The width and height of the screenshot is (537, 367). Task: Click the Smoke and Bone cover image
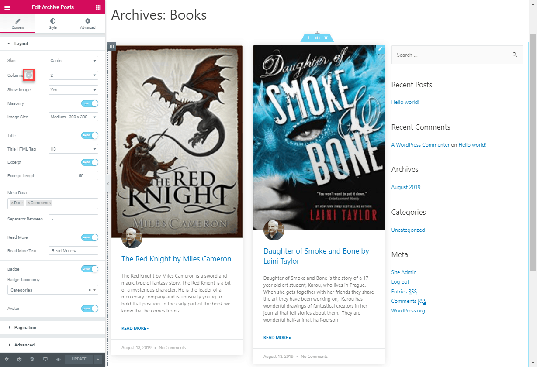(319, 137)
